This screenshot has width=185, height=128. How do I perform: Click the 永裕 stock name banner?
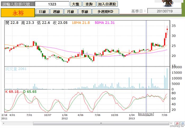point(18,13)
